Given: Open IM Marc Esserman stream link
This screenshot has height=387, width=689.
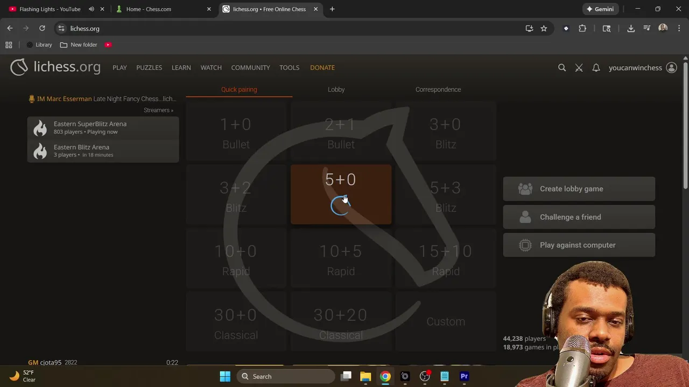Looking at the screenshot, I should click(102, 99).
